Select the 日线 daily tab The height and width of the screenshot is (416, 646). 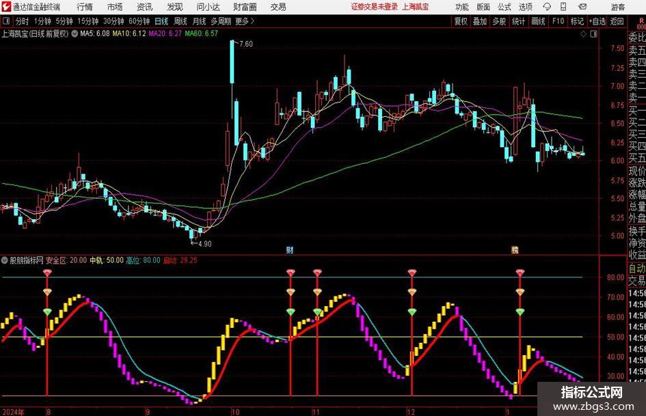[x=161, y=21]
